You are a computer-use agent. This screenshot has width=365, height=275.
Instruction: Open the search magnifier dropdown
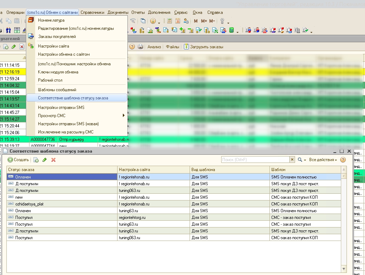(x=301, y=160)
